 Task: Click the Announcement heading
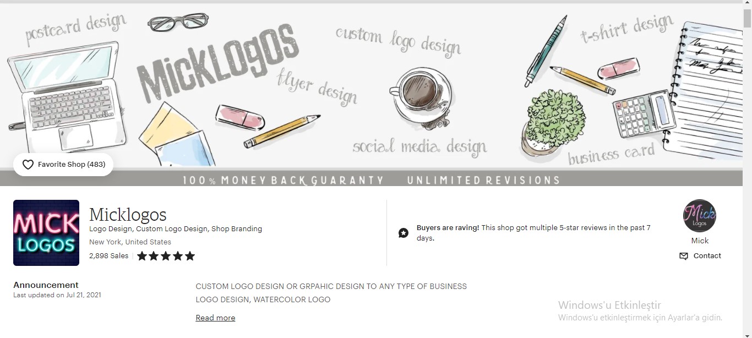(x=46, y=285)
